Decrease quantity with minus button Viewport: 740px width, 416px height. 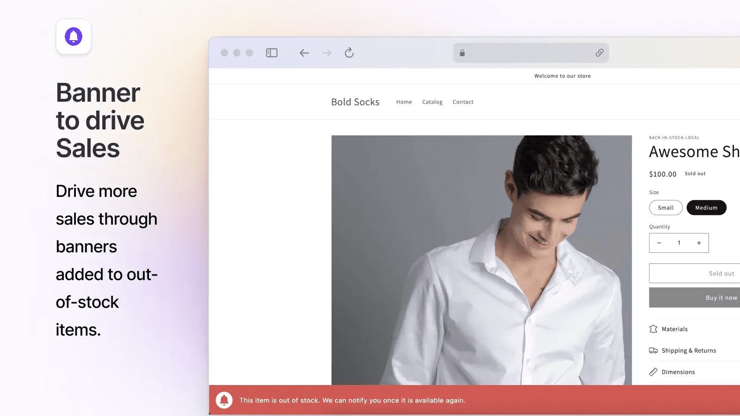pos(659,243)
